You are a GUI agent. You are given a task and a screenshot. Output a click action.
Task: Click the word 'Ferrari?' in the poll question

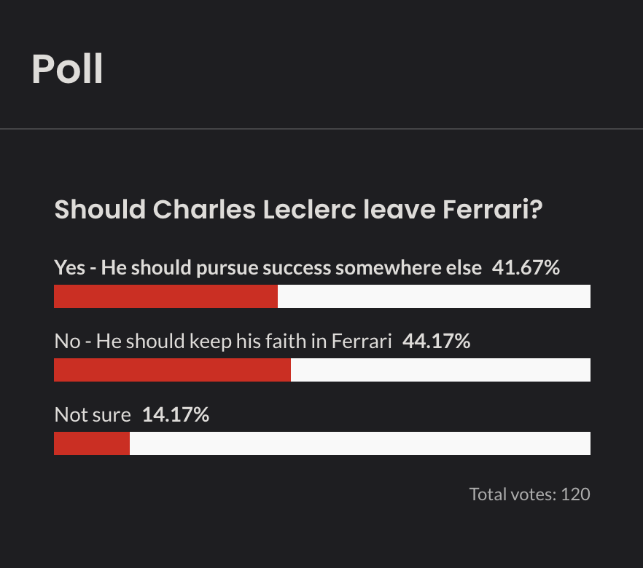tap(494, 210)
